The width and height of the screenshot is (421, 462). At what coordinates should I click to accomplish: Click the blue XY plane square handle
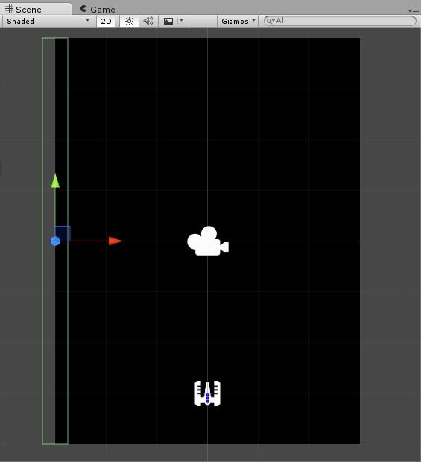pyautogui.click(x=63, y=233)
